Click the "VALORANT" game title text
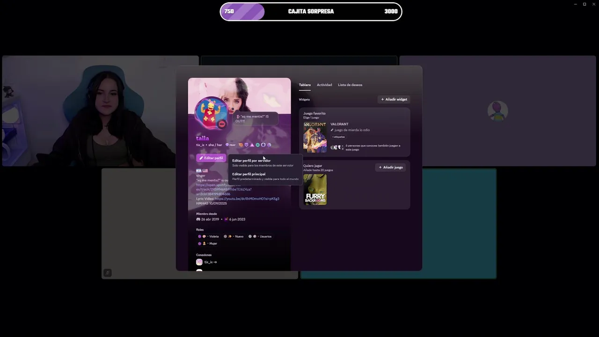Screen dimensions: 599x337 pyautogui.click(x=339, y=124)
